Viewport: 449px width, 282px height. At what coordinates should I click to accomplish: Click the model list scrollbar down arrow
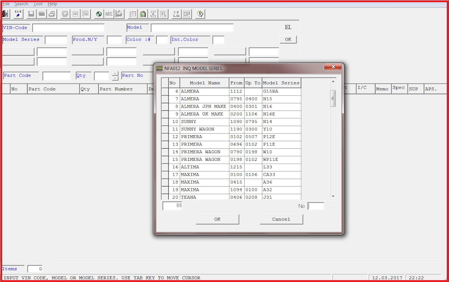click(333, 196)
